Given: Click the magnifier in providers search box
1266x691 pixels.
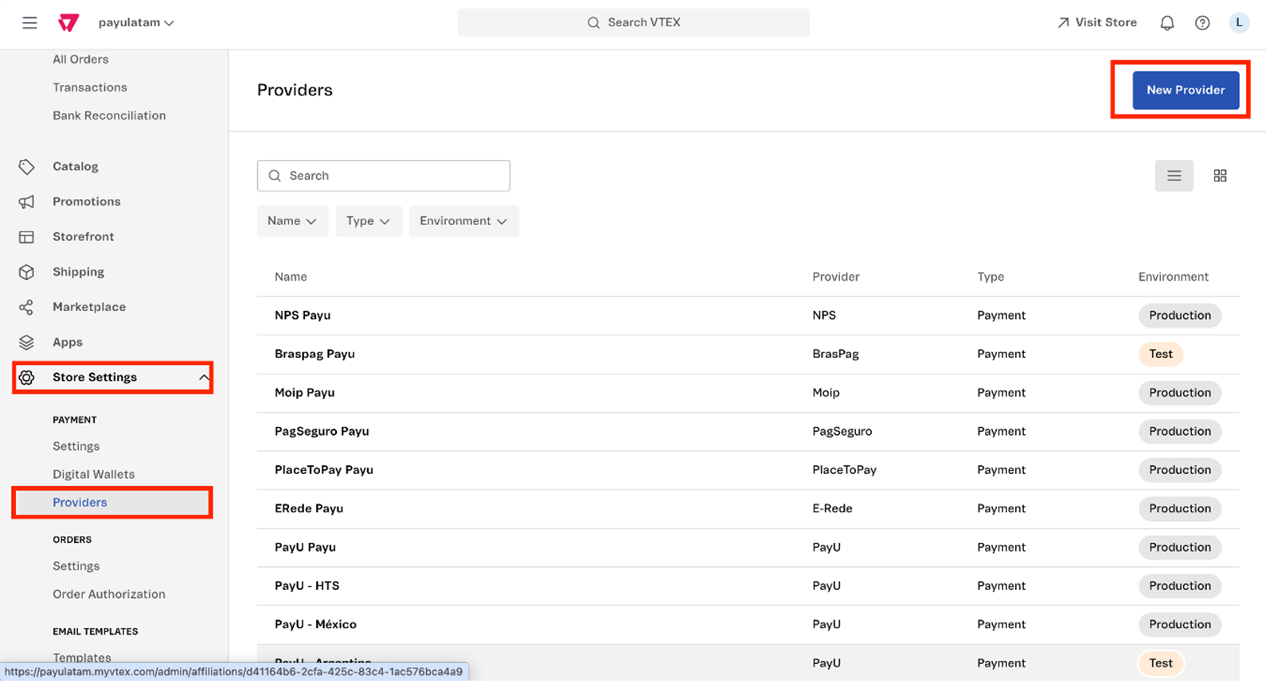Looking at the screenshot, I should click(x=275, y=176).
